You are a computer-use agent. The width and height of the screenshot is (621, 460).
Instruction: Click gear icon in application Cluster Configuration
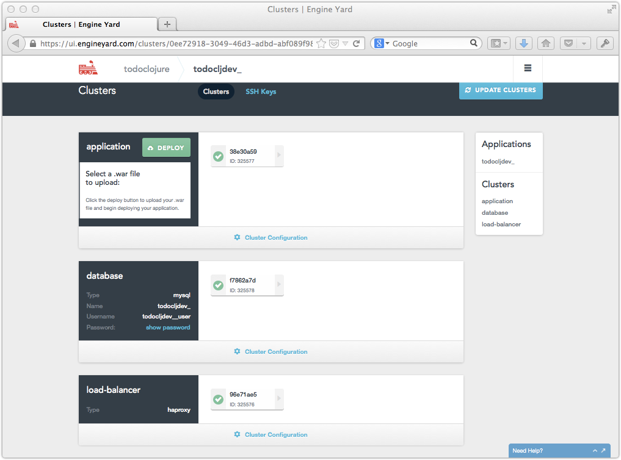[x=237, y=237]
